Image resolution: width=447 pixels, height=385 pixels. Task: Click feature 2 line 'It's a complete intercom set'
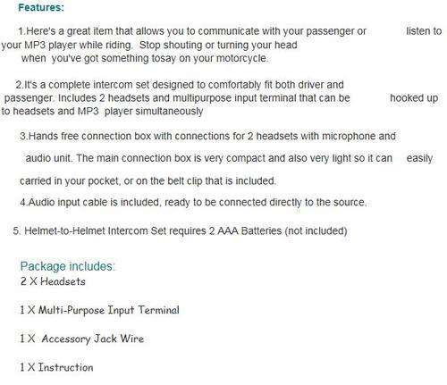(180, 85)
